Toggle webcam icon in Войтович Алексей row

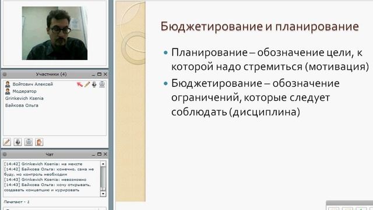tap(102, 84)
